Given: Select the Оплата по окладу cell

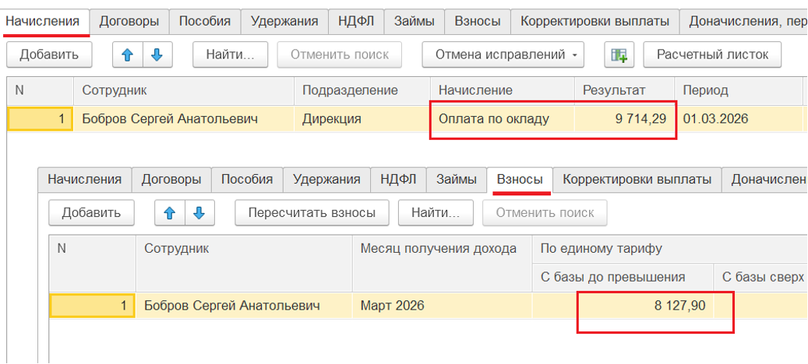Looking at the screenshot, I should 493,119.
